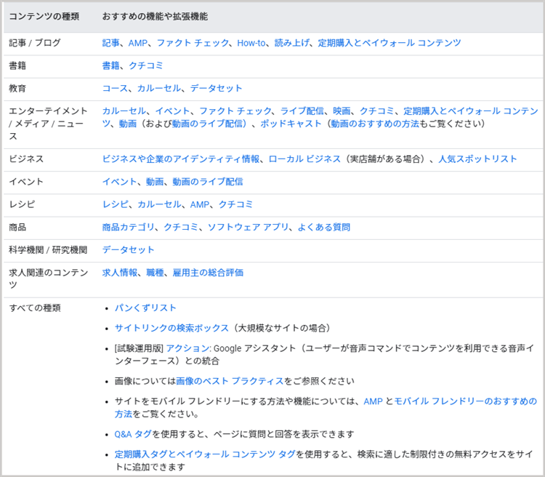Open the パンくずリスト link
Screen dimensions: 545x477
145,308
